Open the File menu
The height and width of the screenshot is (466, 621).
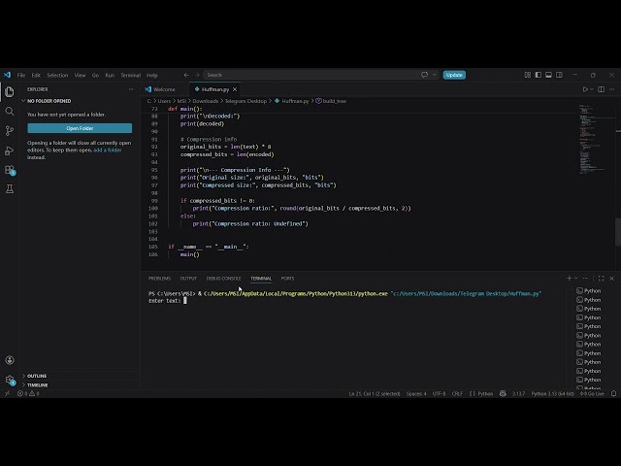[x=21, y=76]
